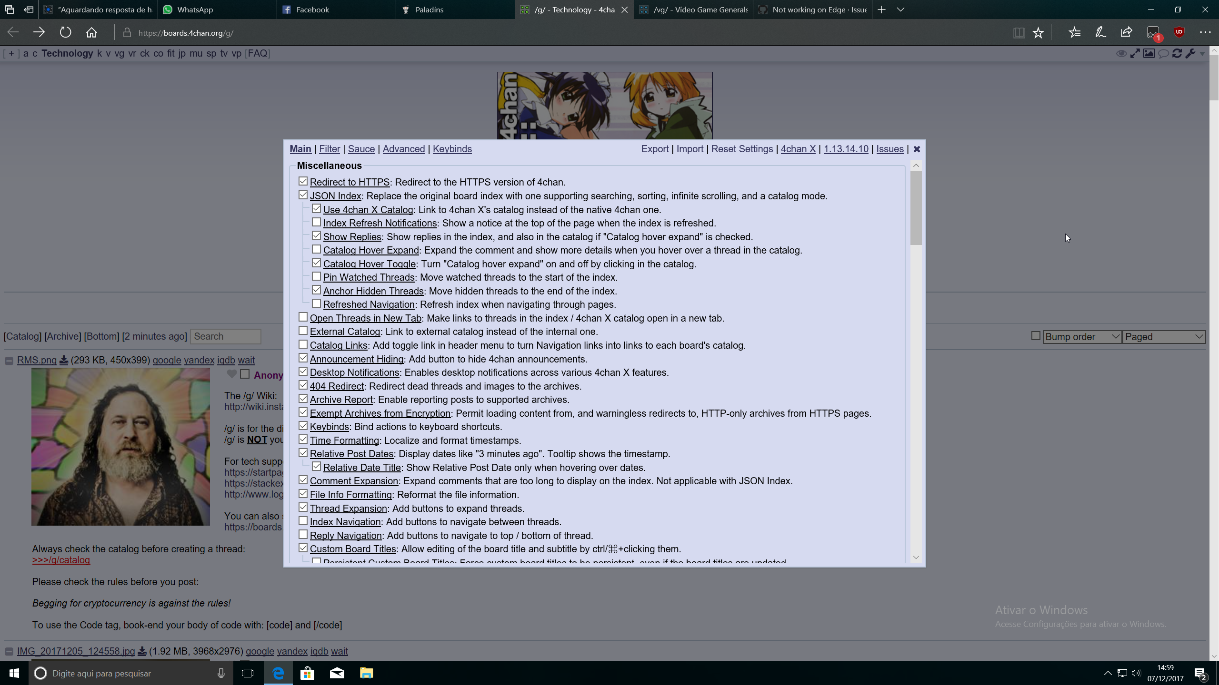Screen dimensions: 1219x685
Task: Open the 4chan X wrench settings icon
Action: [x=1190, y=53]
